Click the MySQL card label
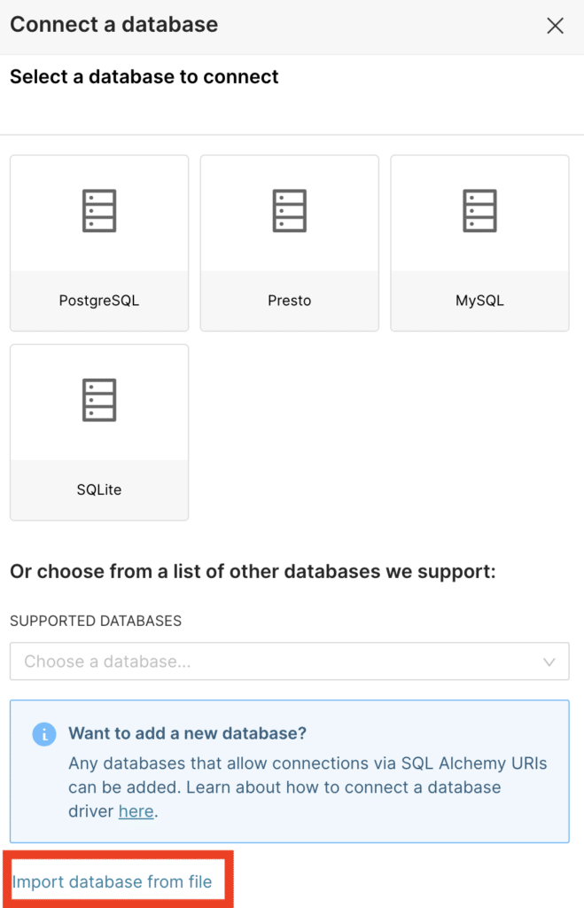Viewport: 584px width, 908px height. [x=479, y=301]
